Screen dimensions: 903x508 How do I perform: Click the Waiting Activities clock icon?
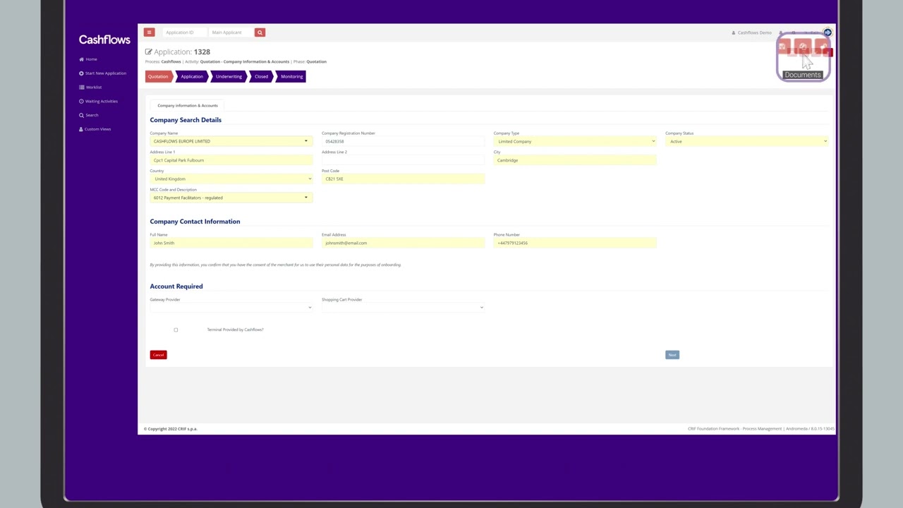pyautogui.click(x=82, y=102)
